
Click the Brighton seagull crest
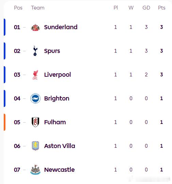coord(35,98)
